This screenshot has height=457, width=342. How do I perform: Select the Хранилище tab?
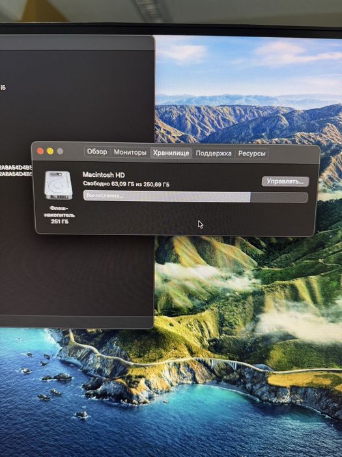point(171,153)
